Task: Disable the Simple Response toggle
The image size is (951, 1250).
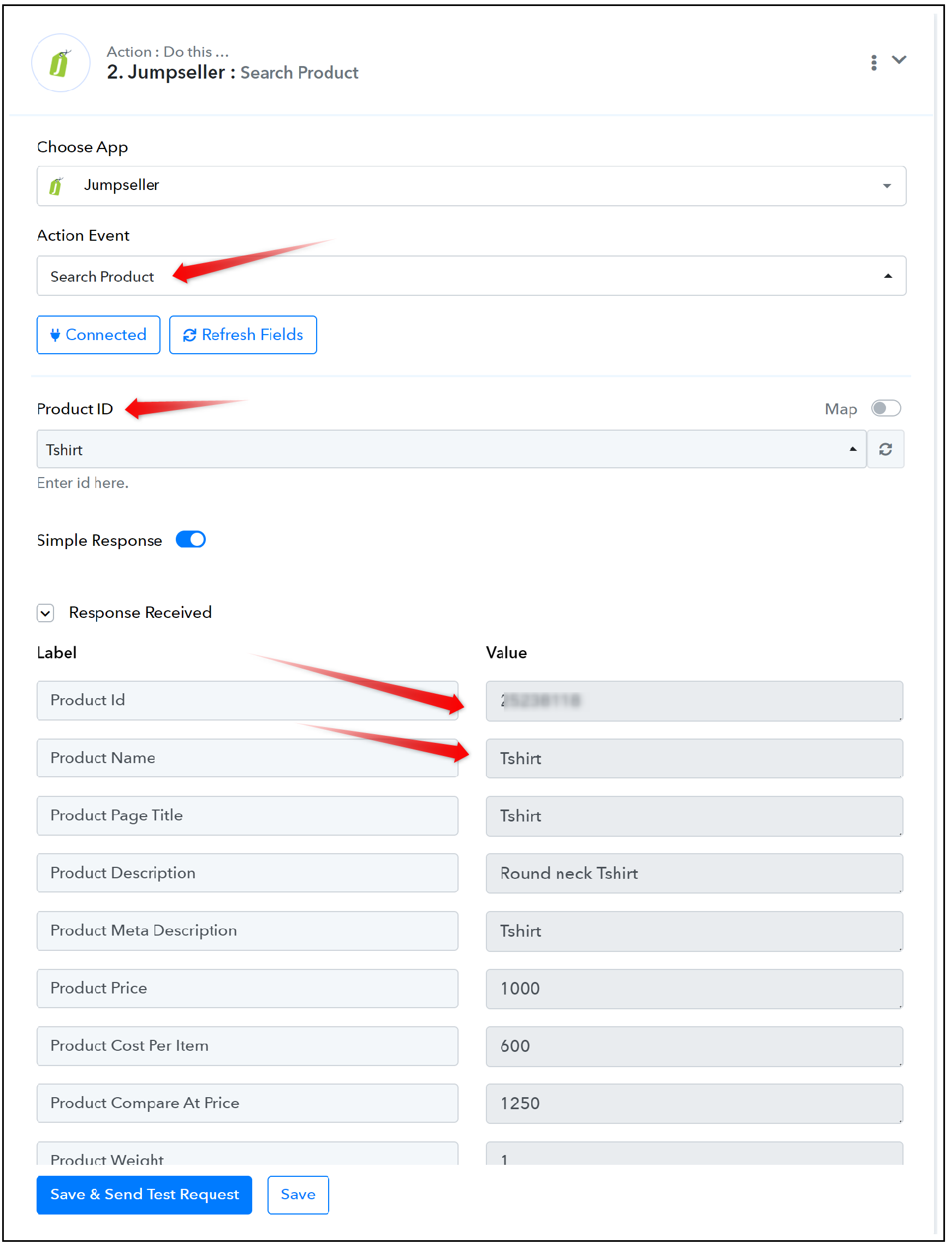Action: click(191, 539)
